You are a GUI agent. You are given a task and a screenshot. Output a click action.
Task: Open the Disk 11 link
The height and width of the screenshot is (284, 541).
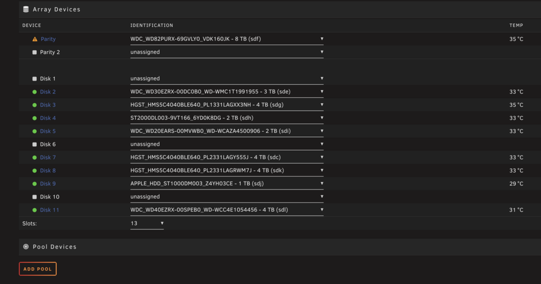pyautogui.click(x=49, y=210)
